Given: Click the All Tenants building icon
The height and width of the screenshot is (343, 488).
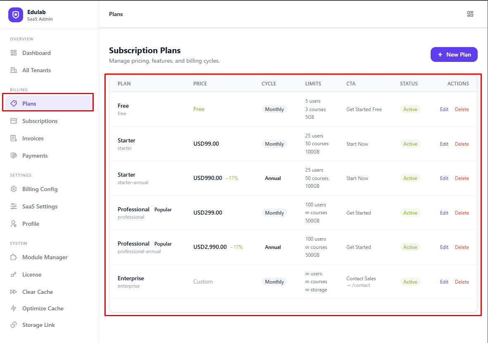Looking at the screenshot, I should point(14,70).
